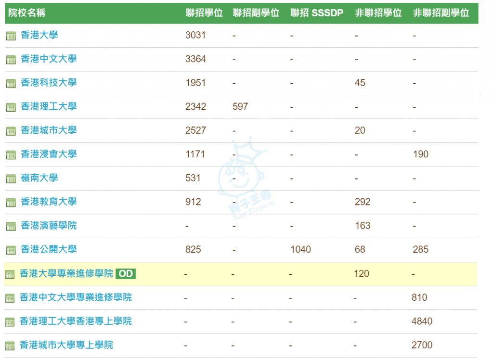Screen dimensions: 493x358
Task: Open the 香港城市大學 link
Action: [x=48, y=130]
